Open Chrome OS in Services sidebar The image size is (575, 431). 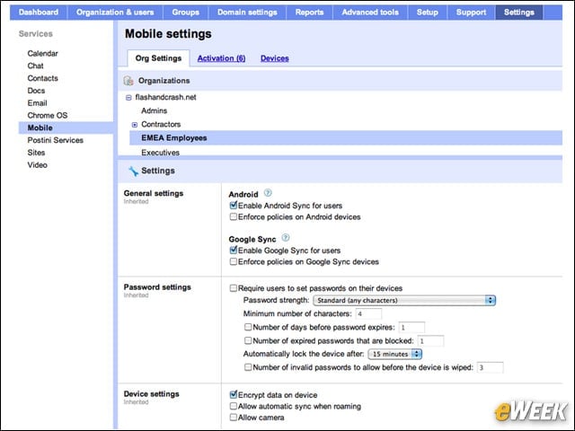pos(48,116)
